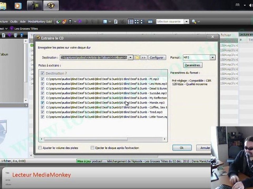Show hidden tray icons arrow

[x=245, y=5]
